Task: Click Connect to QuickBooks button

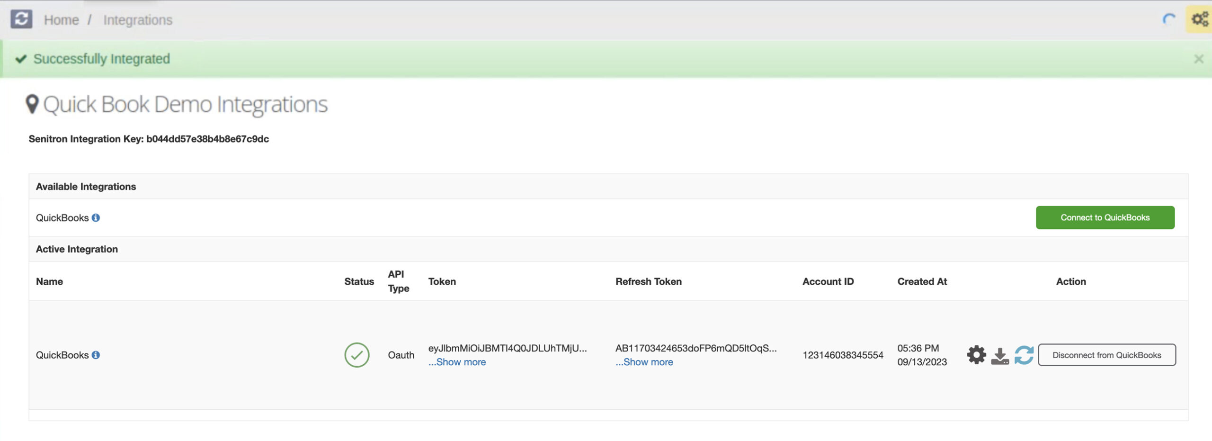Action: 1105,217
